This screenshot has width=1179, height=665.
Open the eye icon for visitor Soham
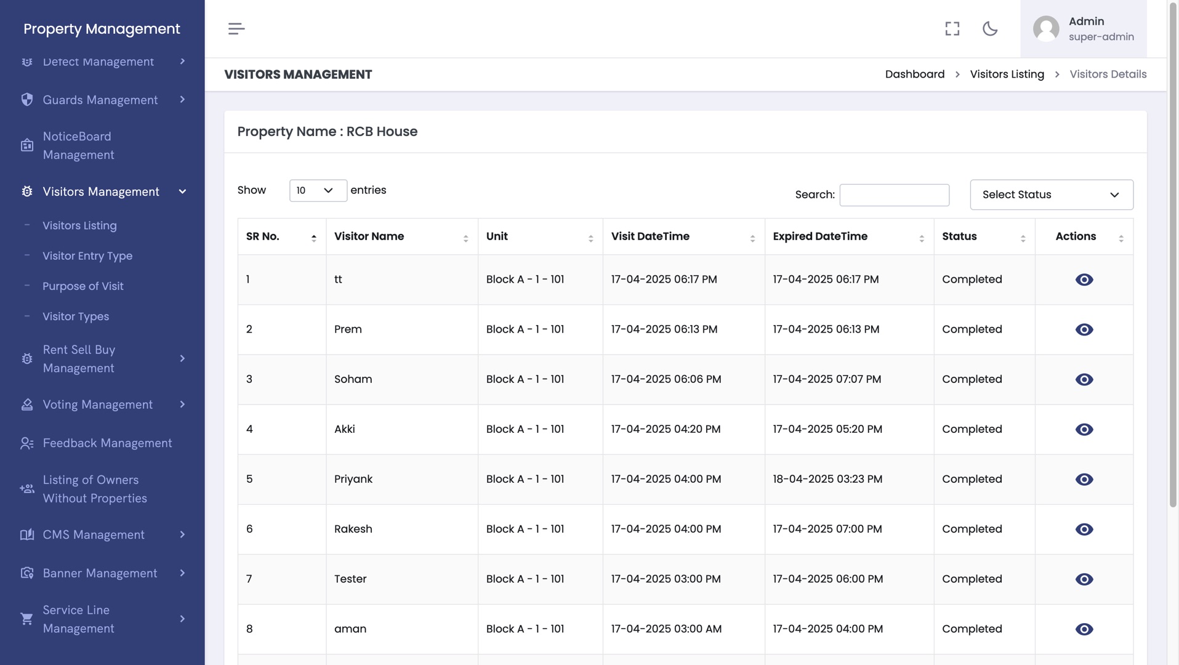click(x=1084, y=379)
